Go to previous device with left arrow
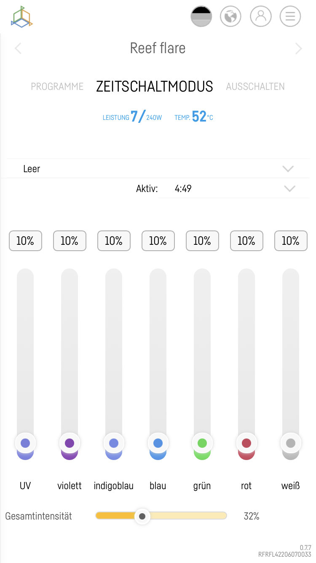Viewport: 316px width, 563px height. tap(18, 49)
